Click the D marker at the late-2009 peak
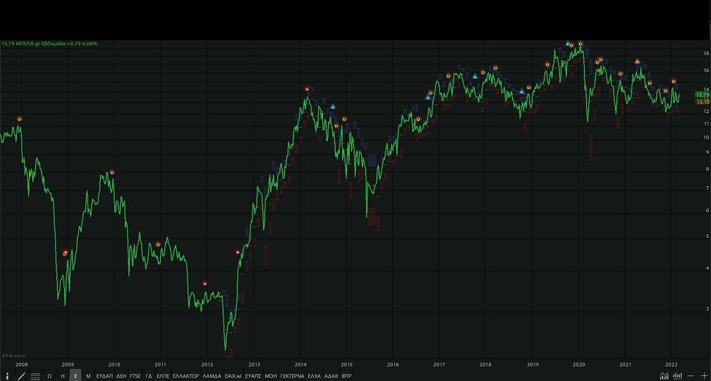Image resolution: width=711 pixels, height=381 pixels. 112,172
